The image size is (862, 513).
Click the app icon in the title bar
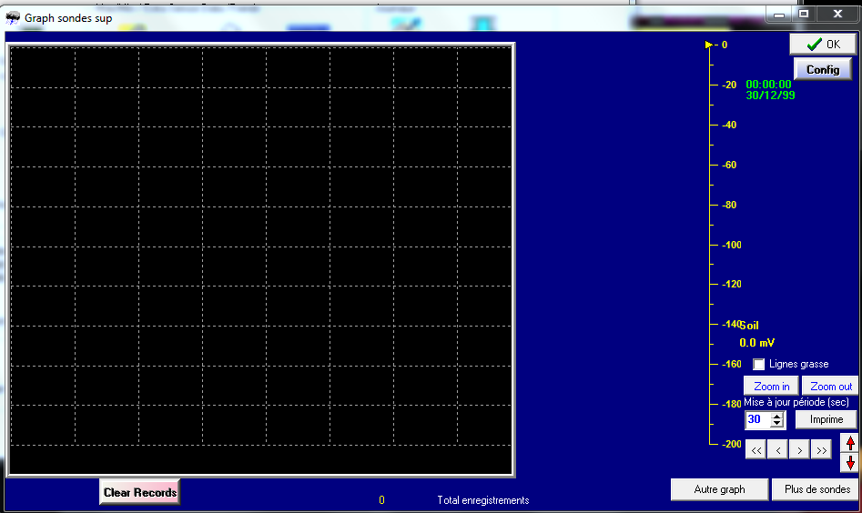13,18
